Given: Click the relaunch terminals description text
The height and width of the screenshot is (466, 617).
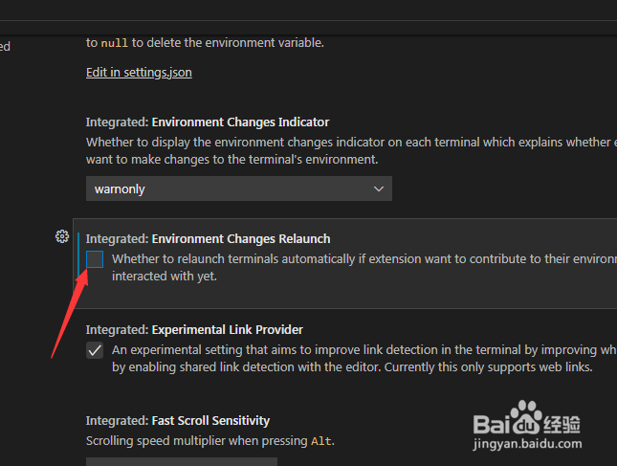Looking at the screenshot, I should (364, 268).
